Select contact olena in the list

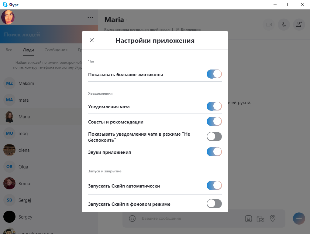pos(41,150)
